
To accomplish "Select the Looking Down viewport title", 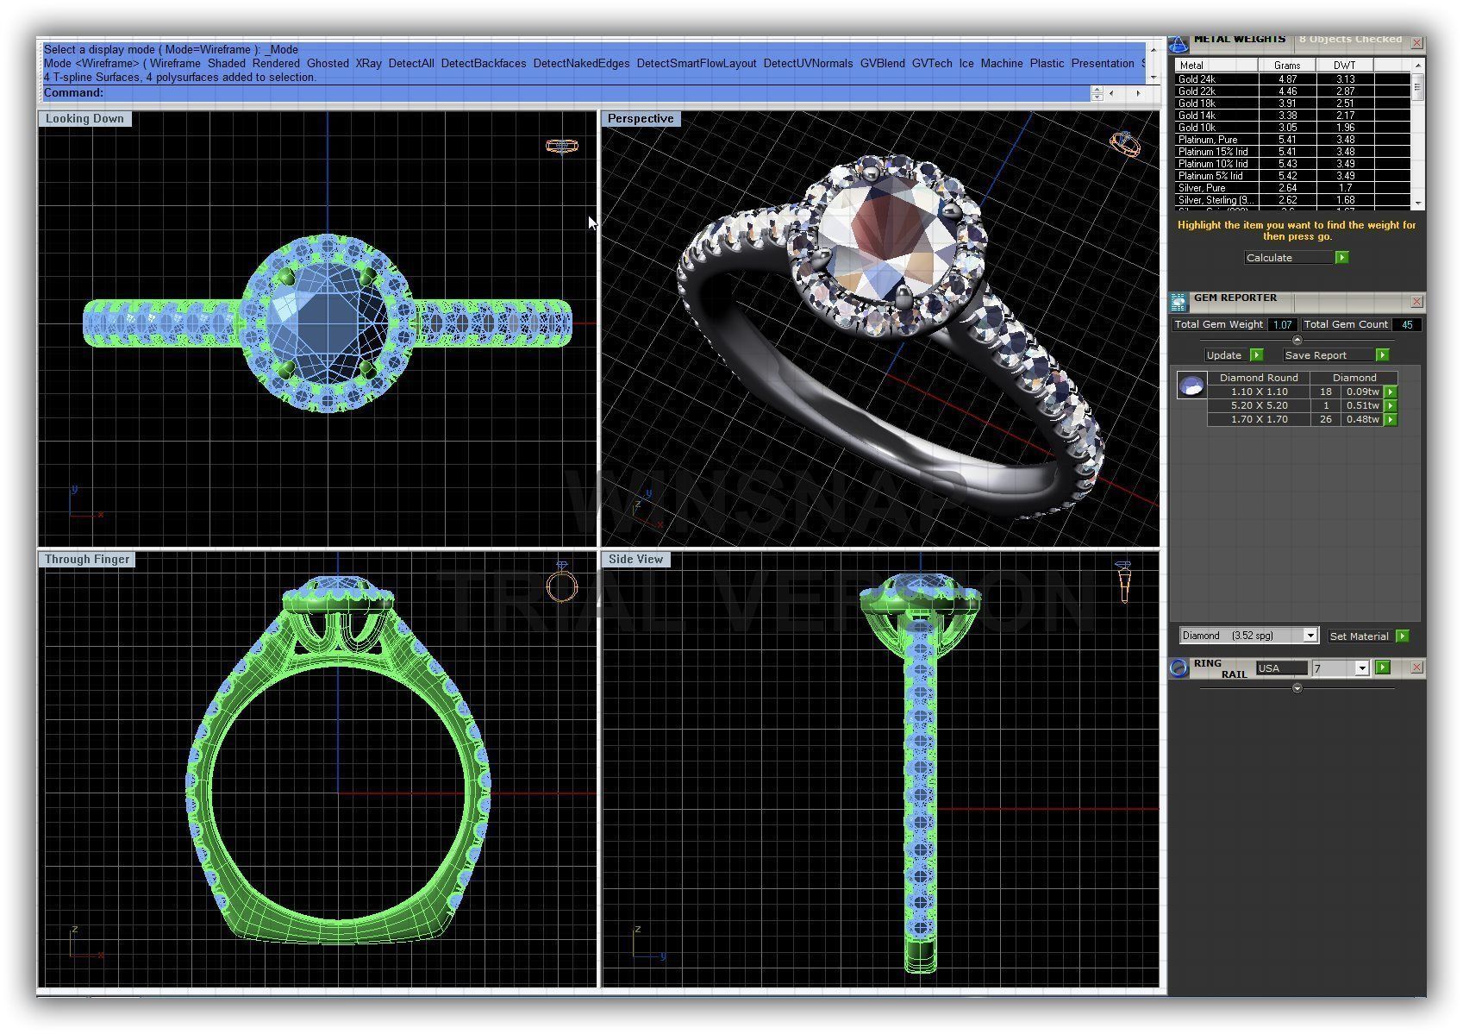I will pyautogui.click(x=84, y=119).
